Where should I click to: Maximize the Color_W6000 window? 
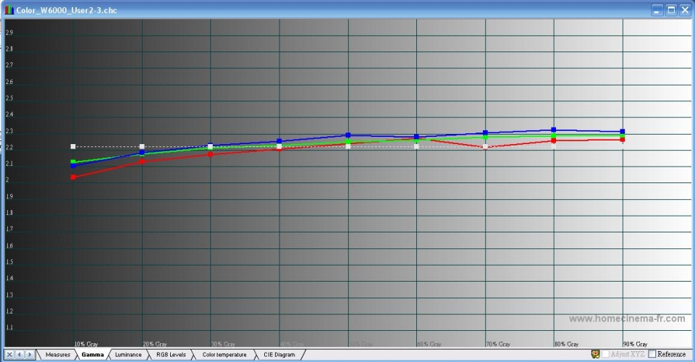(671, 9)
